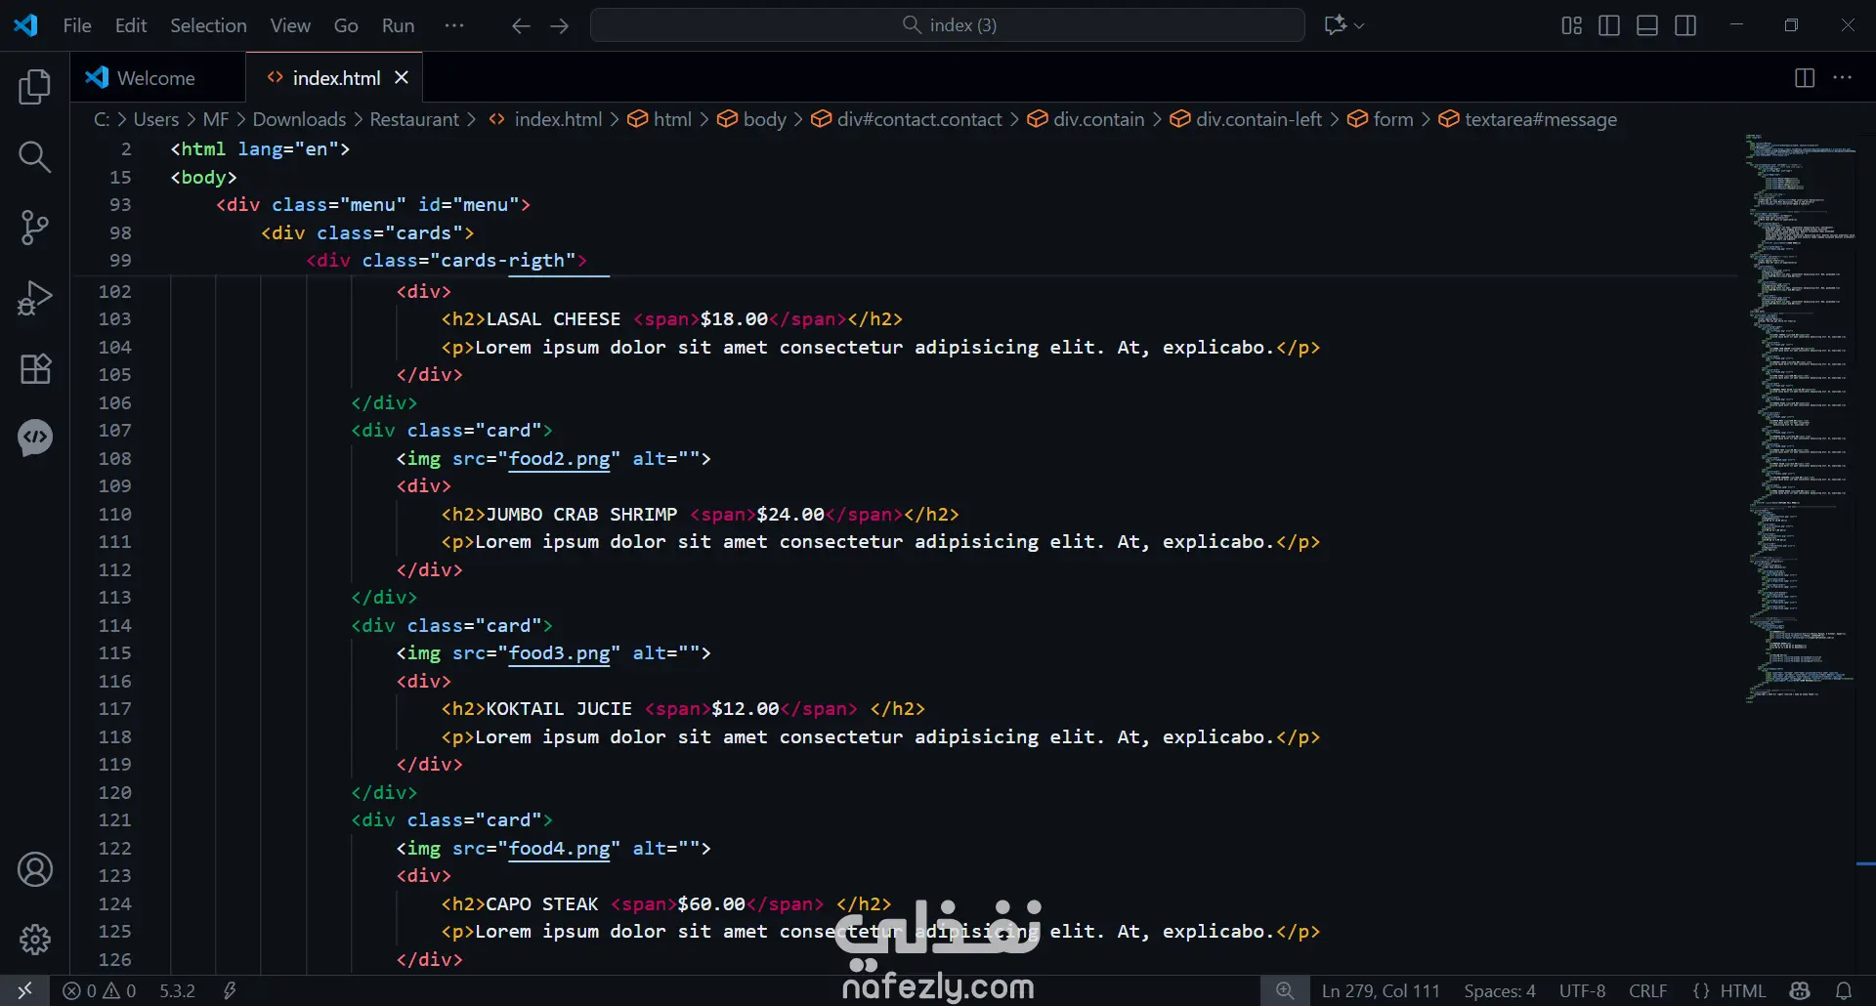Click the Restaurant folder breadcrumb
The height and width of the screenshot is (1006, 1876).
click(414, 119)
